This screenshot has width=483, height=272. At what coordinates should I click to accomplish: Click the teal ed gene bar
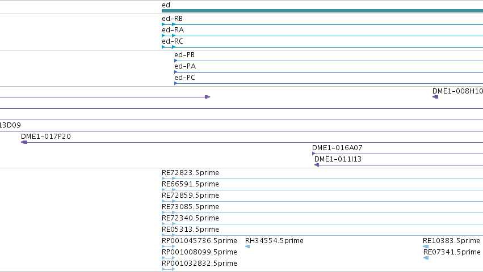(322, 11)
